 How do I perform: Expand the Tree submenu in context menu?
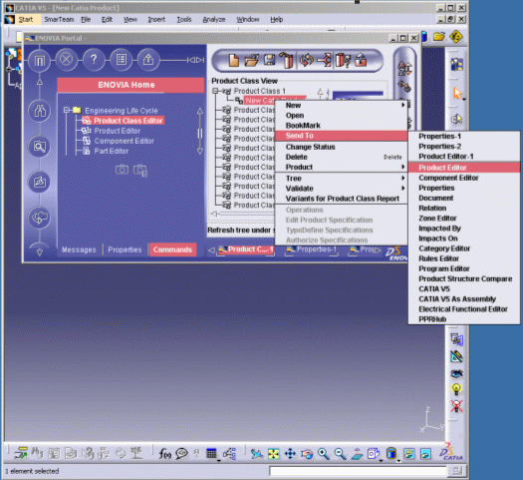tap(402, 178)
